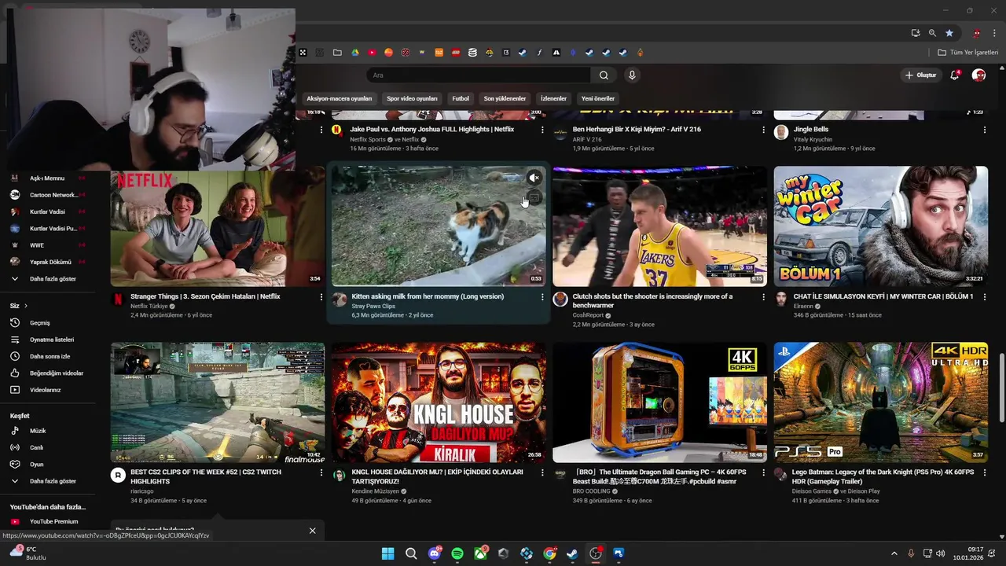Select the Son yüklenenler chip
Image resolution: width=1006 pixels, height=566 pixels.
pyautogui.click(x=505, y=99)
